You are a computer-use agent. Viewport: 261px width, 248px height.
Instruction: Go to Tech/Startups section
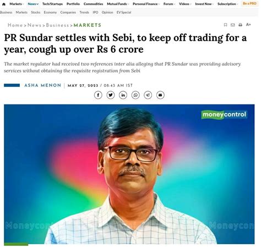[52, 4]
